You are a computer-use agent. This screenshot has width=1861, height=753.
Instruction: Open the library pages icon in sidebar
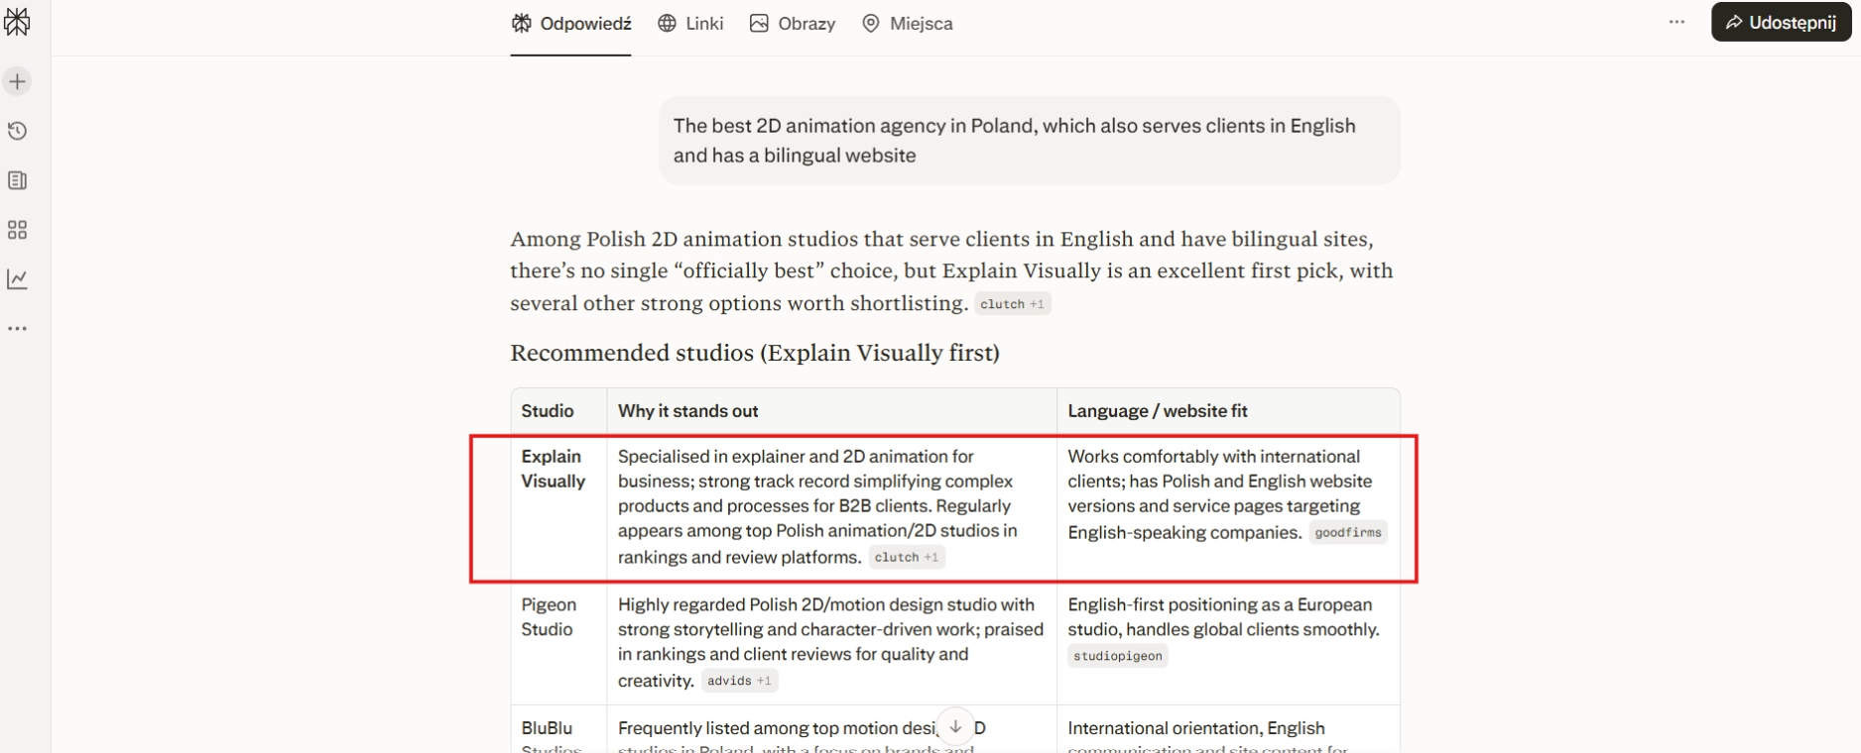(17, 180)
